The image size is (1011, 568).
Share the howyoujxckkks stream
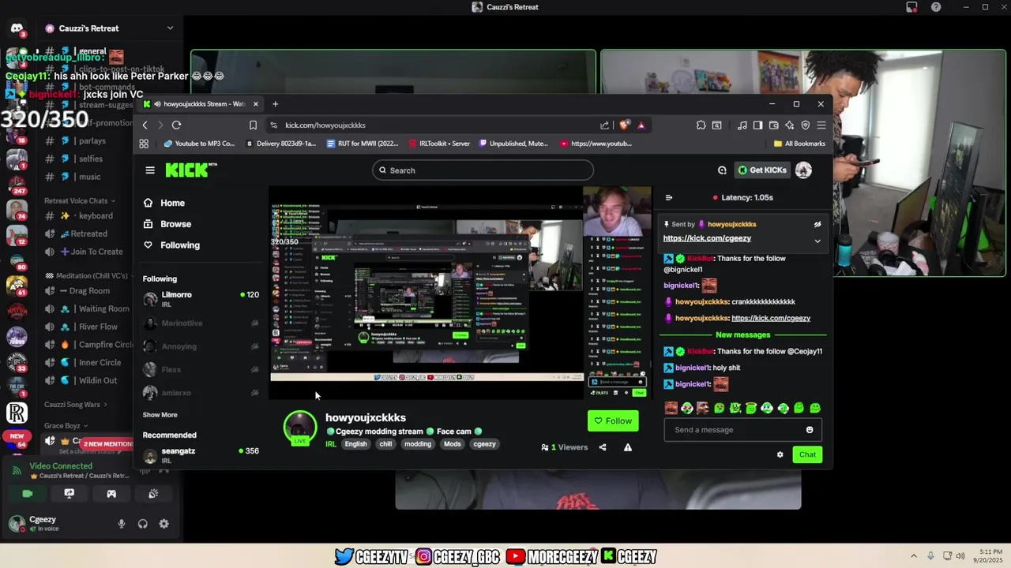[x=603, y=447]
